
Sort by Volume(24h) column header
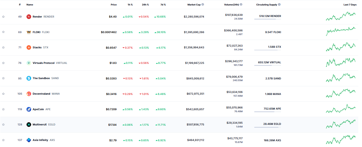click(231, 5)
